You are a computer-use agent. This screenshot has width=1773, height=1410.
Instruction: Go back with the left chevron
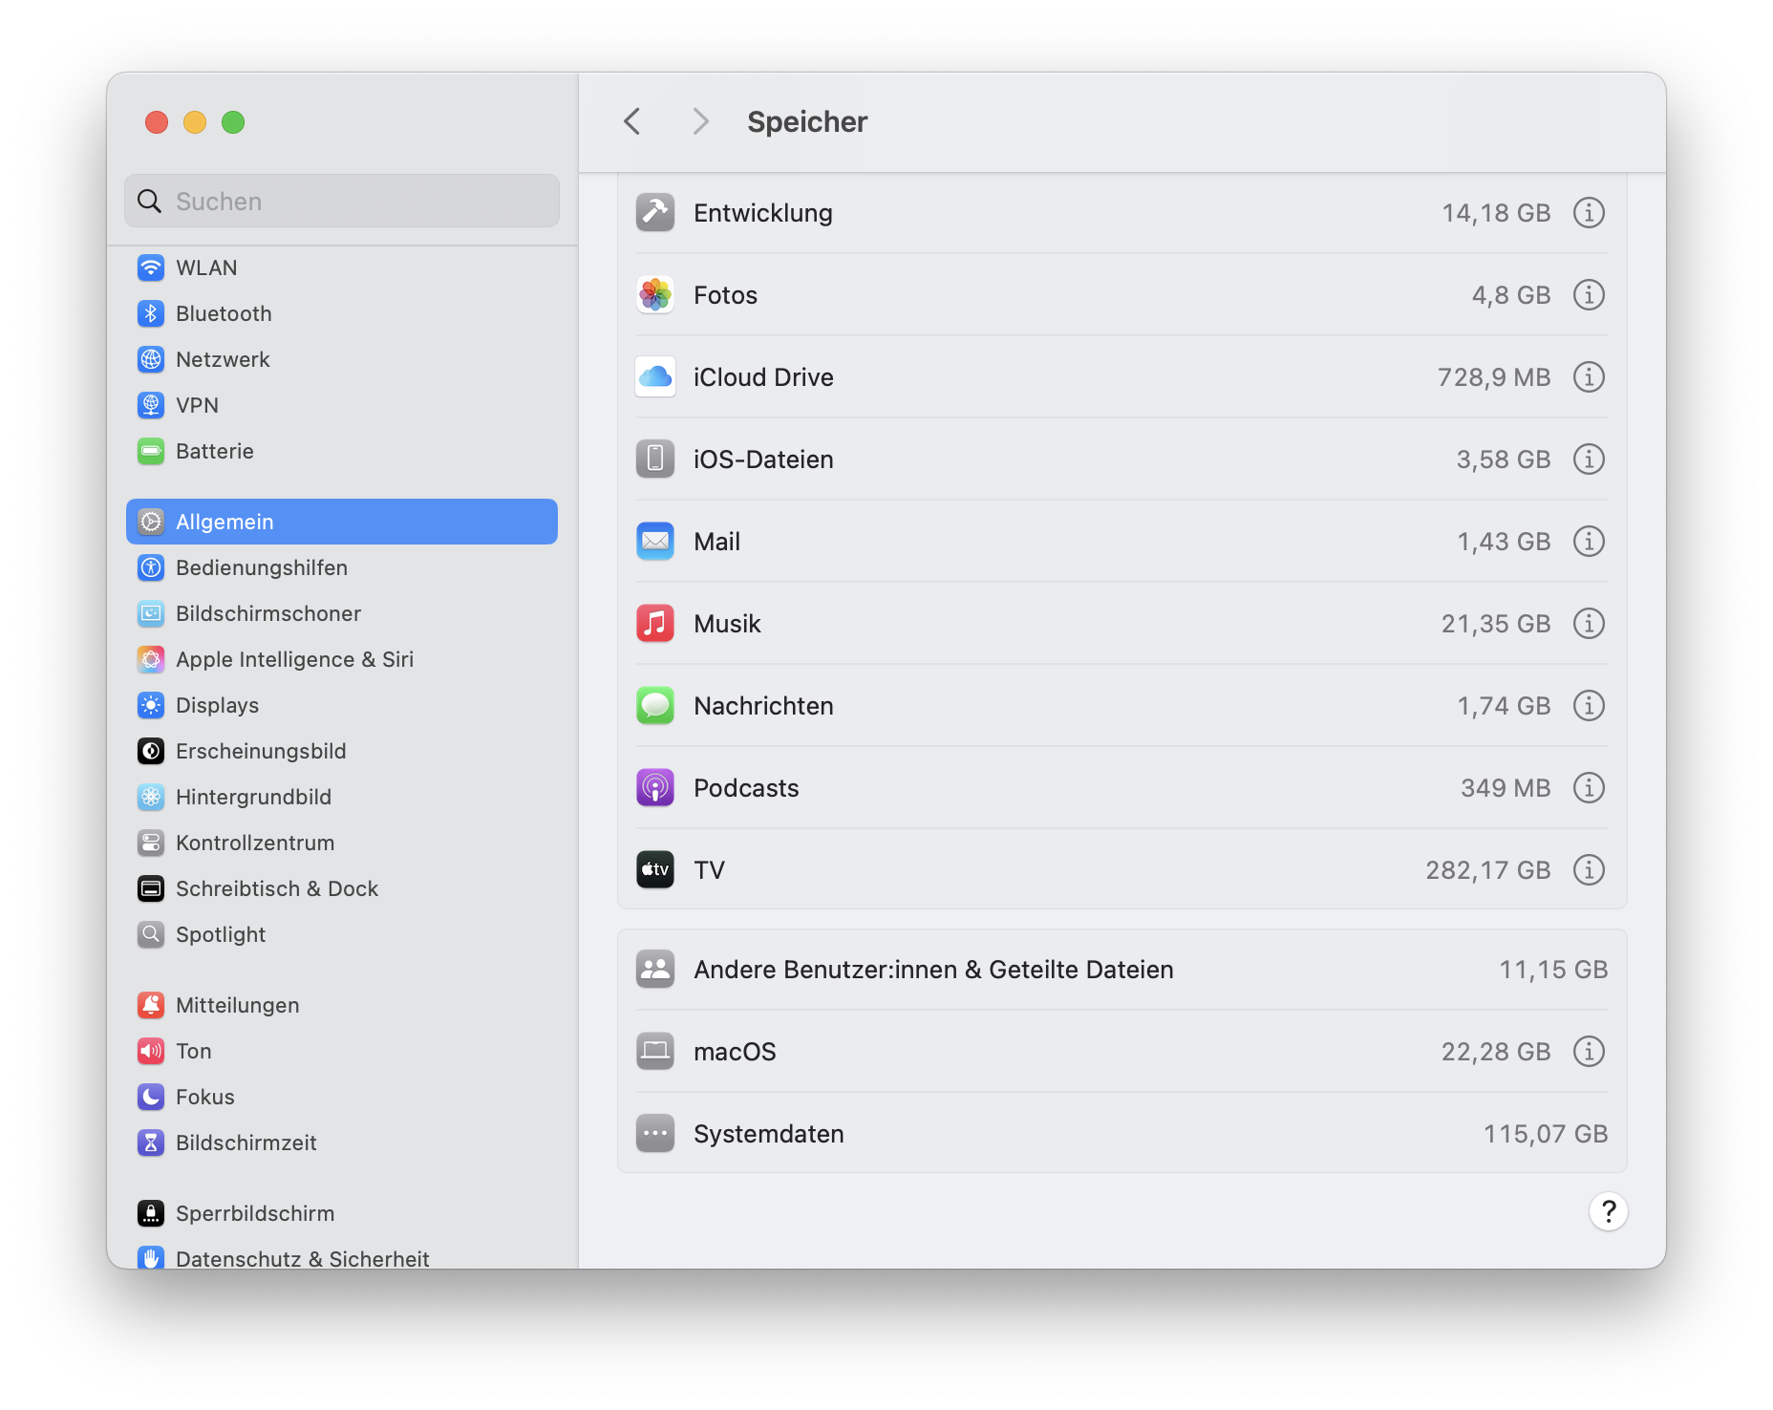(631, 121)
